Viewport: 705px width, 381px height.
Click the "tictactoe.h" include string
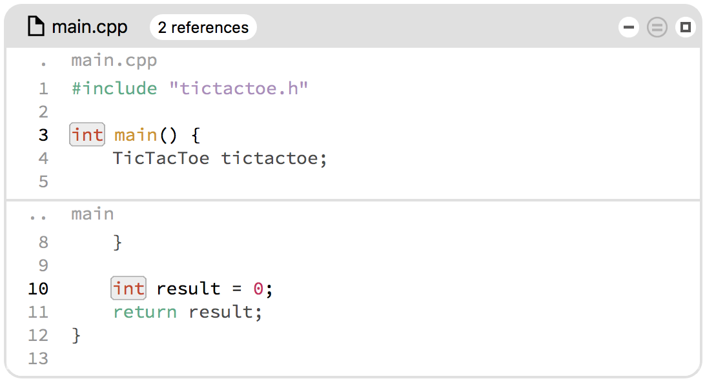coord(238,88)
